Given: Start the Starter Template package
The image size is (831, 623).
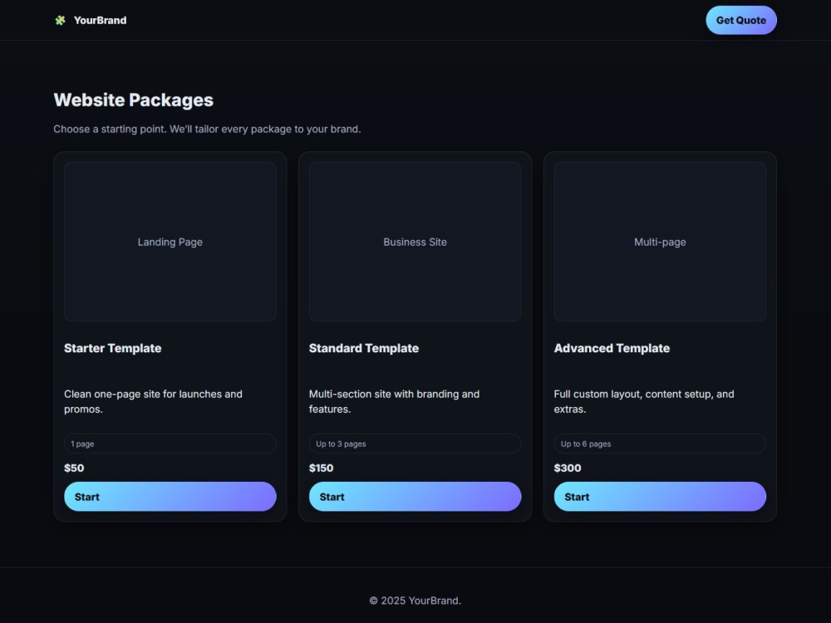Looking at the screenshot, I should tap(170, 497).
